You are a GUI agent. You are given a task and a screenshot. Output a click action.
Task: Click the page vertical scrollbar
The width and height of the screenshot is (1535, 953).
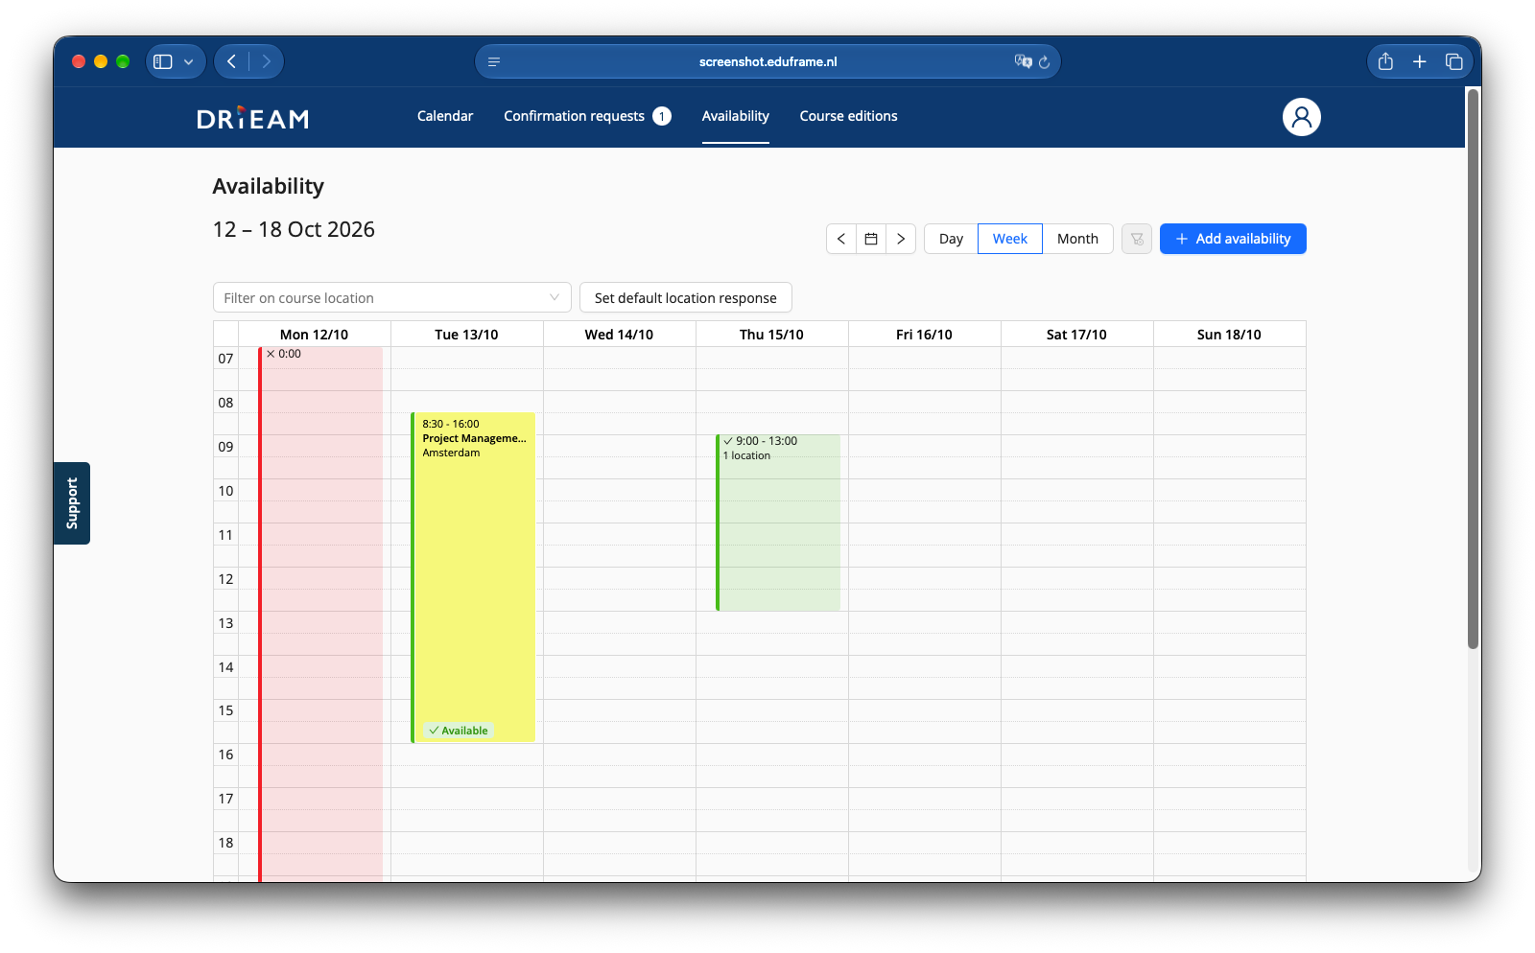[1473, 369]
